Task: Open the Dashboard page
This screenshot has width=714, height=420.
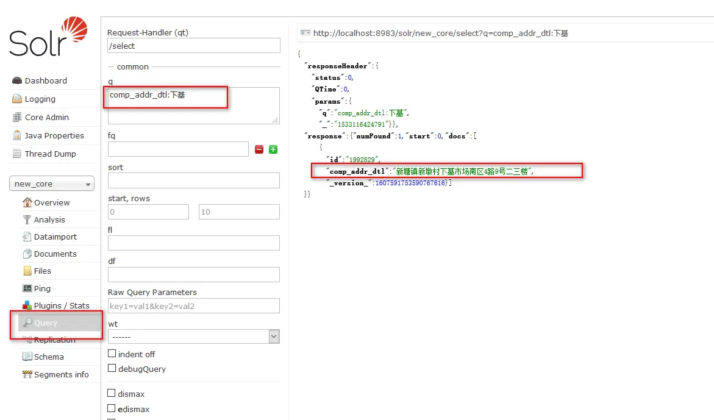Action: [46, 80]
